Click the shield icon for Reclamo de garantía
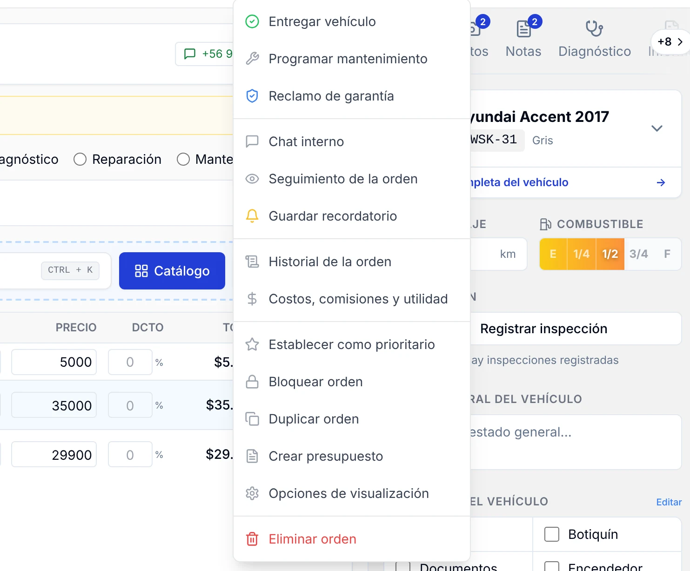 tap(252, 96)
